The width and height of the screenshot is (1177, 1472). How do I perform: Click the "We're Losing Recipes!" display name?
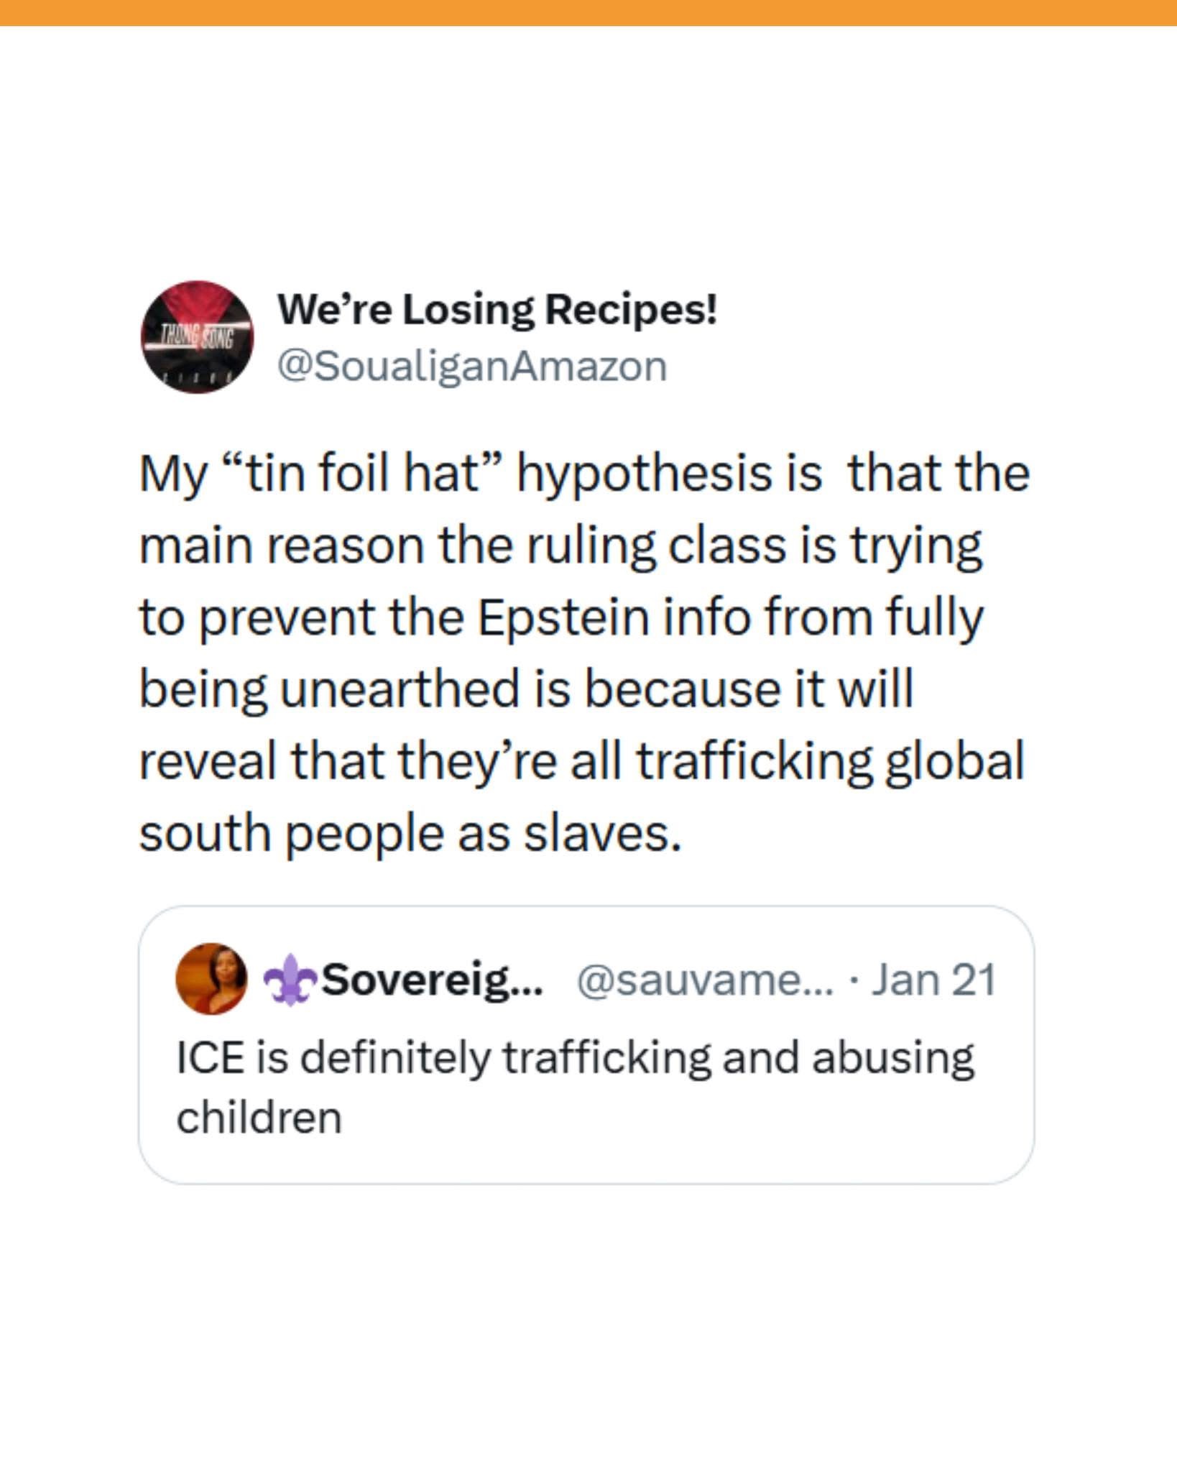tap(497, 309)
